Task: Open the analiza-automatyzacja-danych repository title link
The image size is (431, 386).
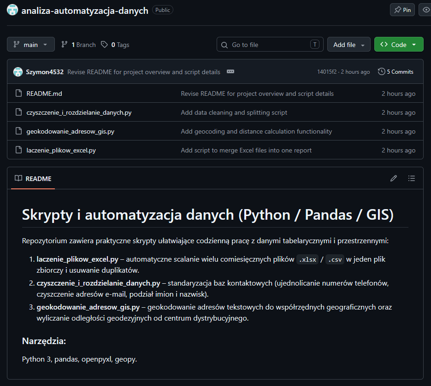Action: point(85,11)
